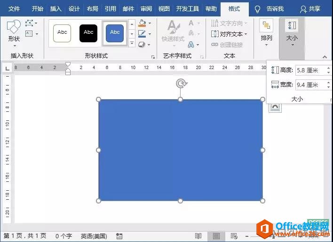The image size is (333, 242).
Task: Click the rotation handle above the rectangle
Action: [x=181, y=84]
